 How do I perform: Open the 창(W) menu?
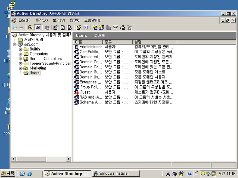coord(74,20)
